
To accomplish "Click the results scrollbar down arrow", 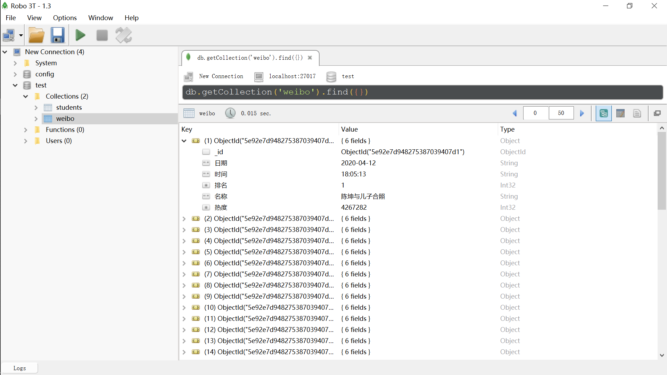I will pos(662,355).
